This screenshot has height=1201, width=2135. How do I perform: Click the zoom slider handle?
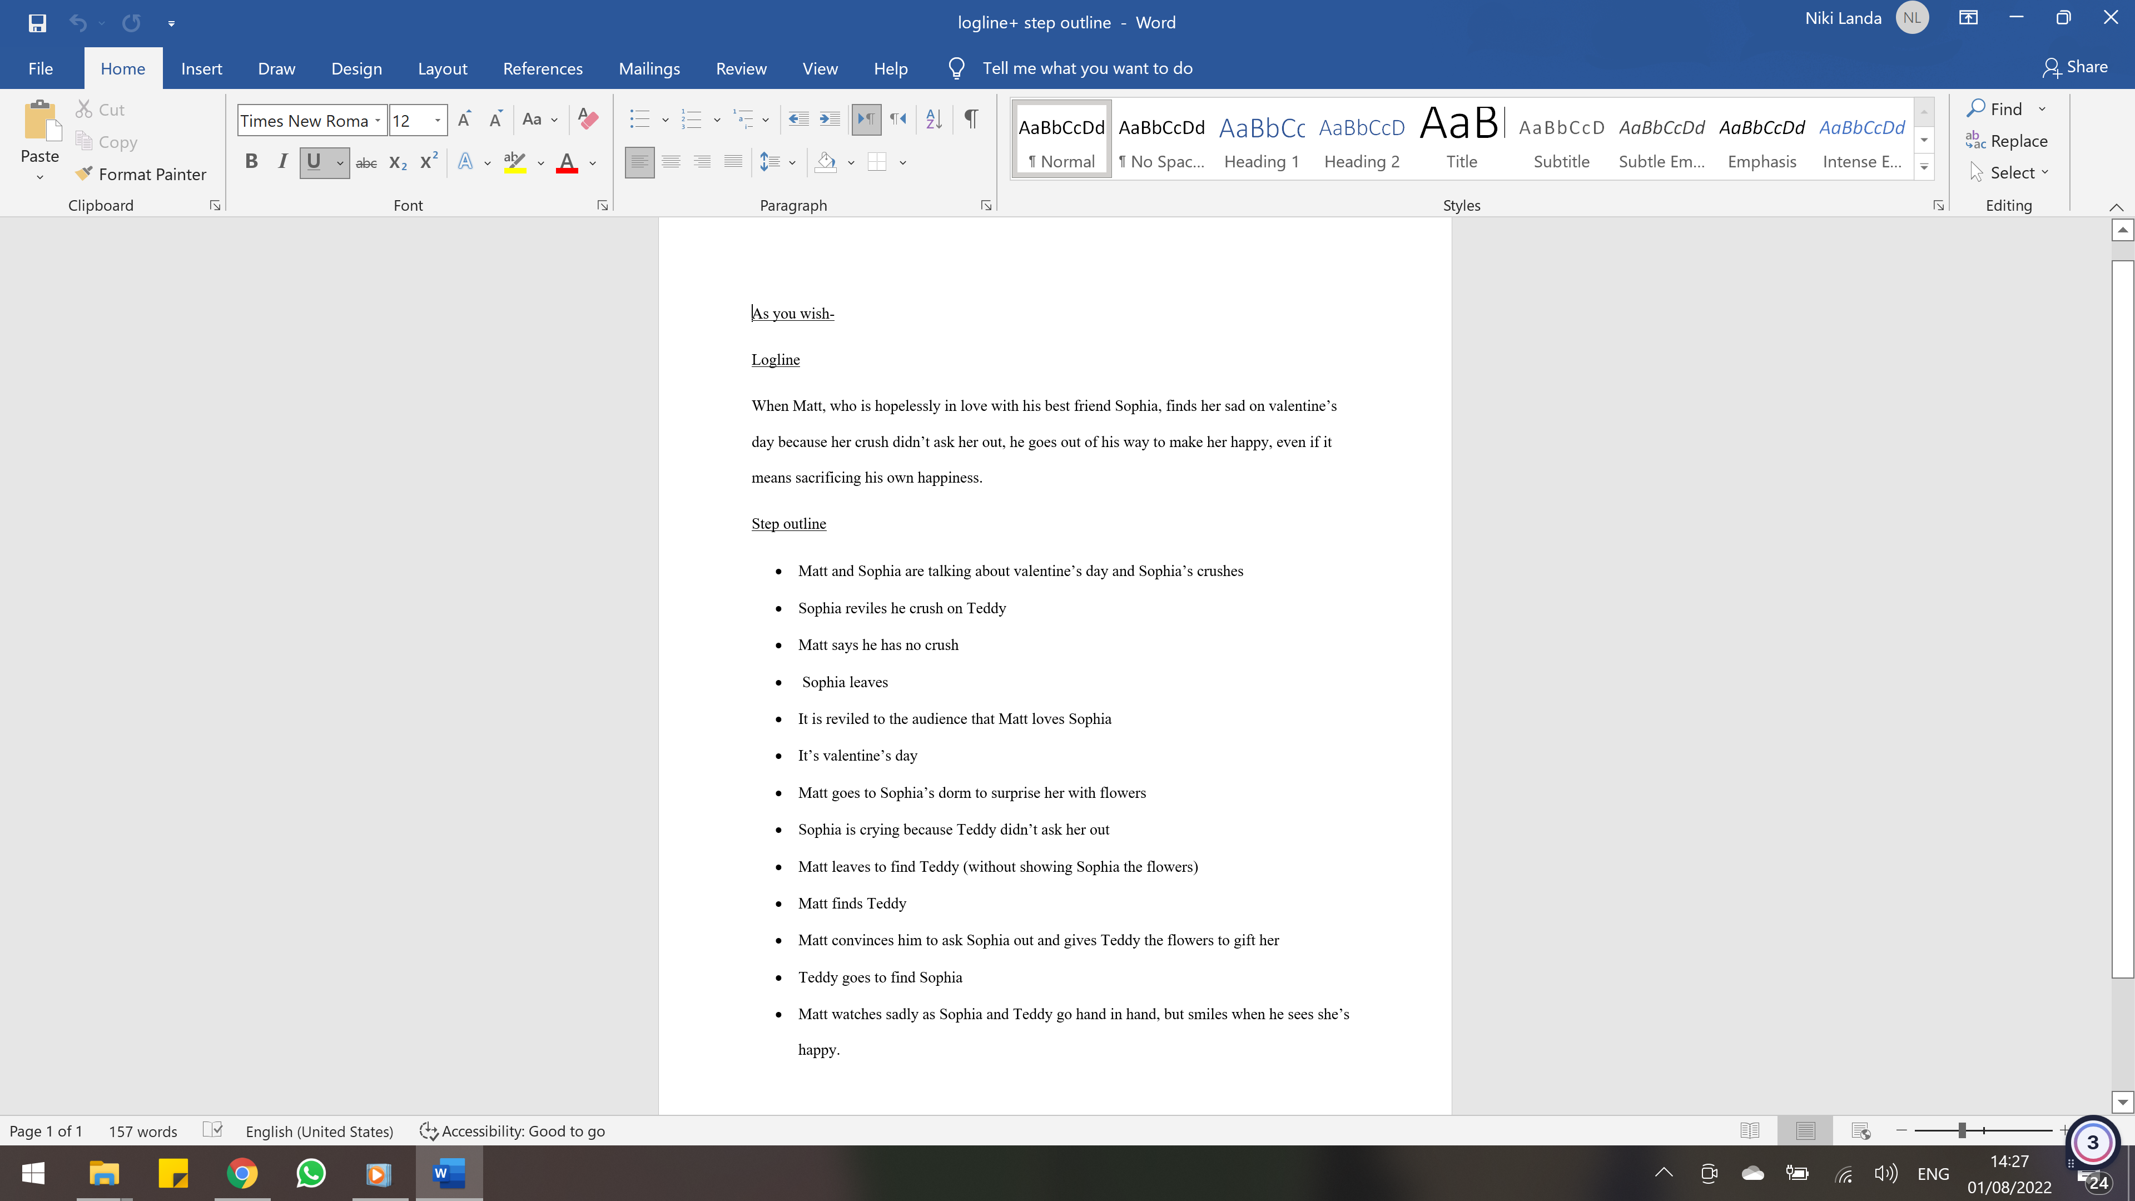[1962, 1130]
